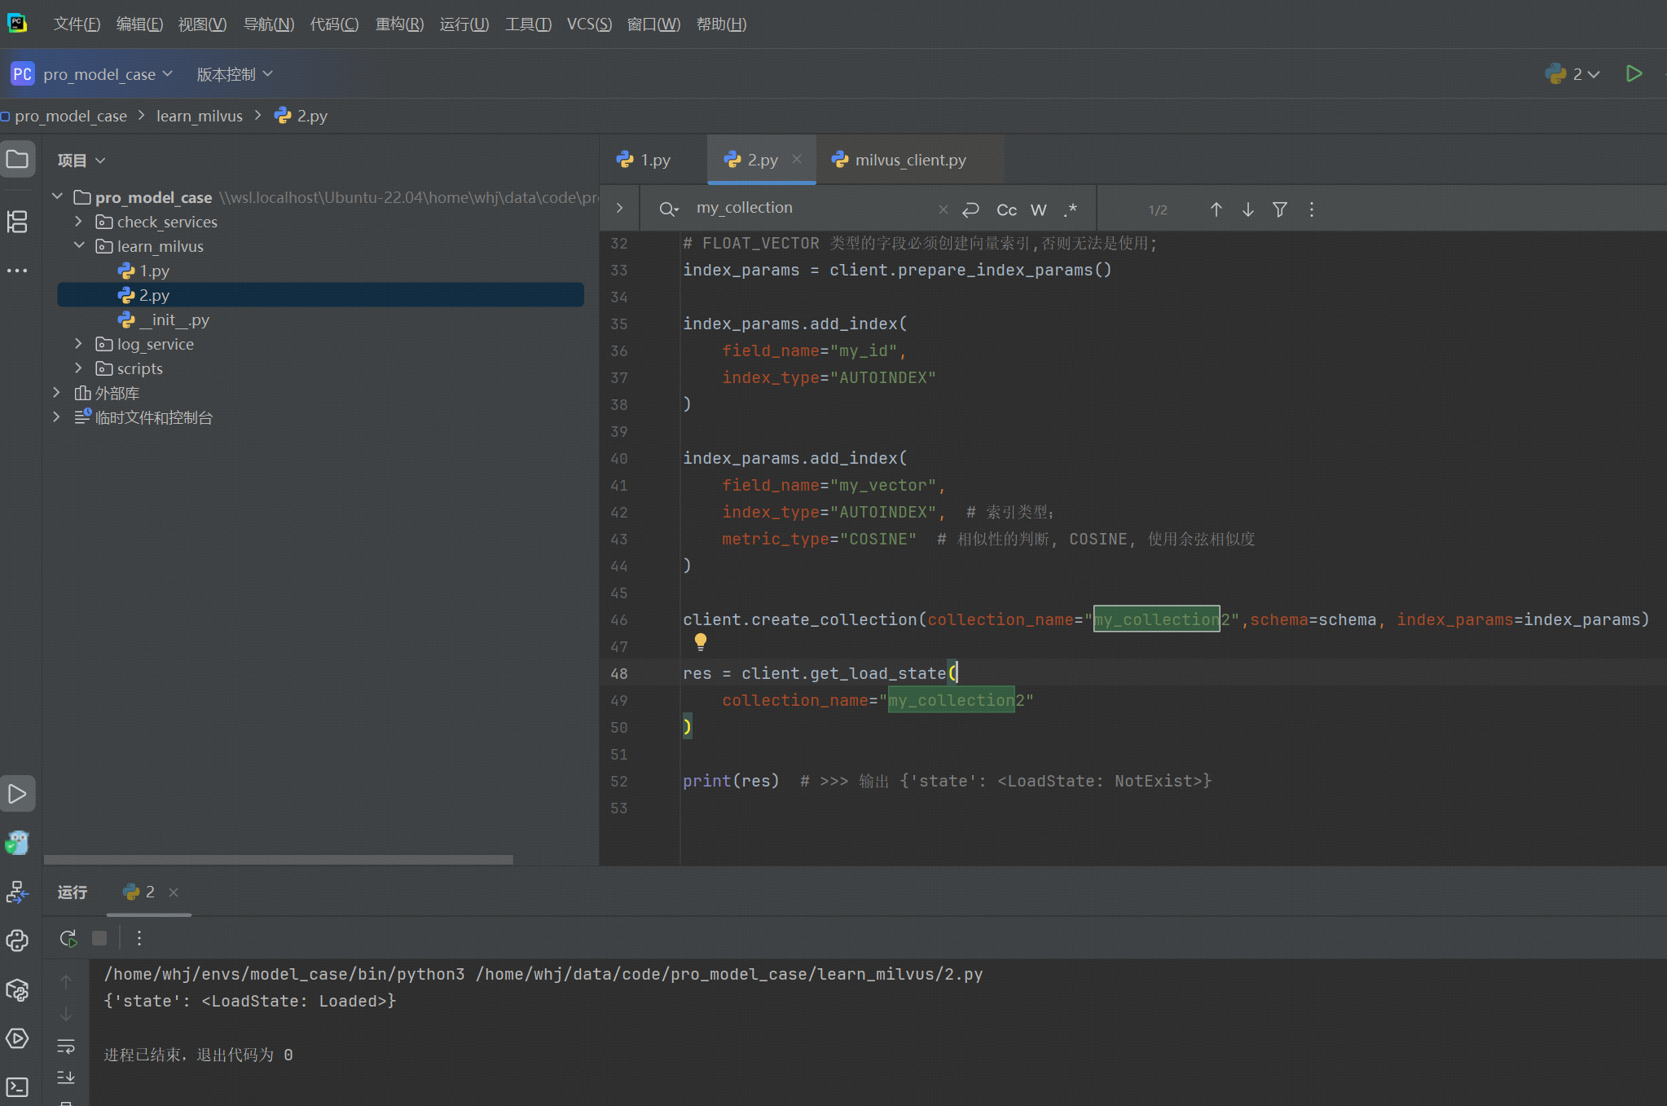Open the Python Console sidebar icon
This screenshot has width=1667, height=1106.
pos(17,941)
